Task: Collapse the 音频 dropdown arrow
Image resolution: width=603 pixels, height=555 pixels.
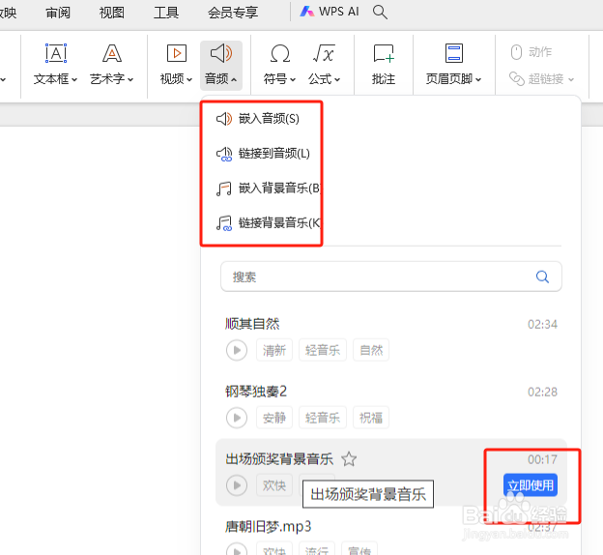Action: (x=234, y=79)
